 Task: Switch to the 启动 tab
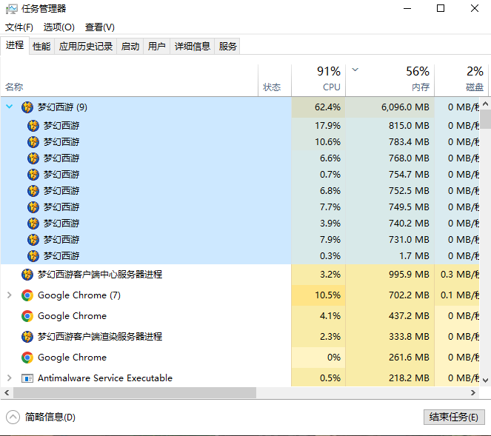click(x=130, y=47)
